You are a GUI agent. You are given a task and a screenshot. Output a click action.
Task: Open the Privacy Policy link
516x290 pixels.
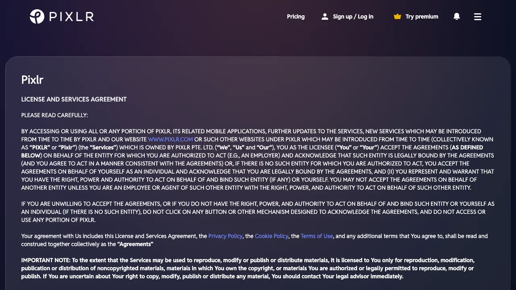(x=225, y=236)
